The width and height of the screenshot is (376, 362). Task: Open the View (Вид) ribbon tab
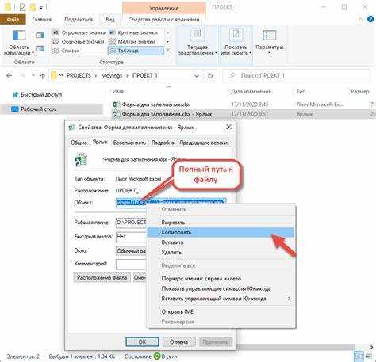click(110, 20)
